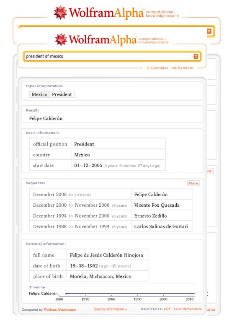
Task: Click the Felipe Calderón timeline bar
Action: pos(130,293)
